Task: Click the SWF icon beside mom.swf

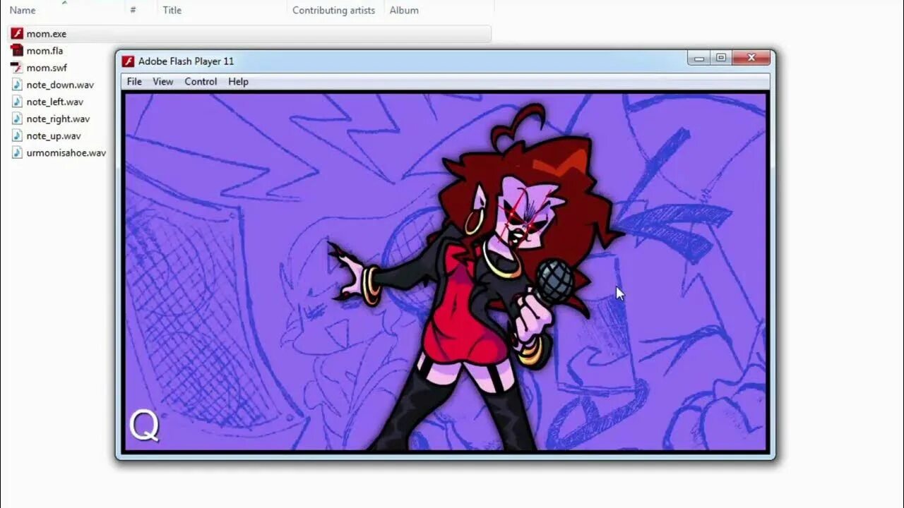Action: click(x=17, y=67)
